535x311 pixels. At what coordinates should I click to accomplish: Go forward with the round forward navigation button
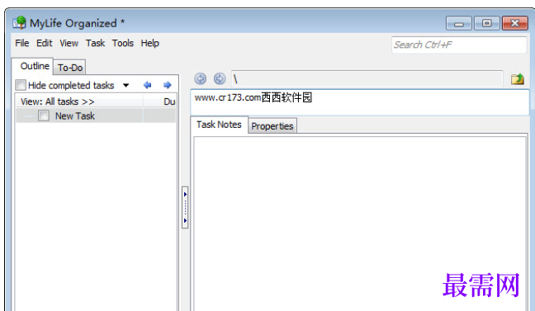click(x=220, y=78)
